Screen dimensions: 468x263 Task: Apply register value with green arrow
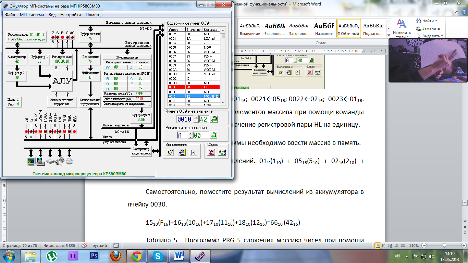click(213, 135)
